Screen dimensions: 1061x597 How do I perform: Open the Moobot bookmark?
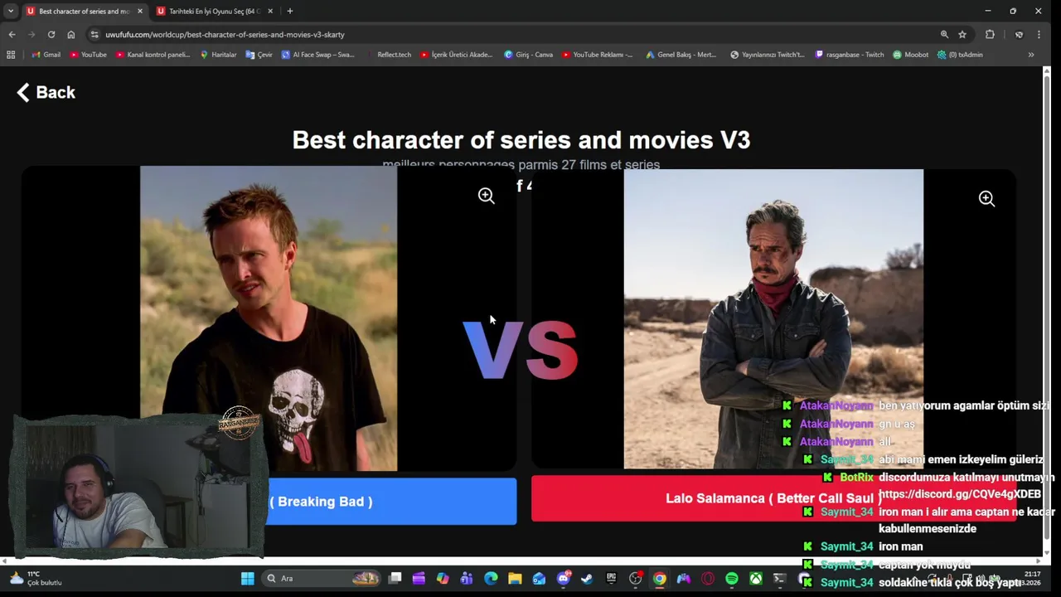(911, 55)
